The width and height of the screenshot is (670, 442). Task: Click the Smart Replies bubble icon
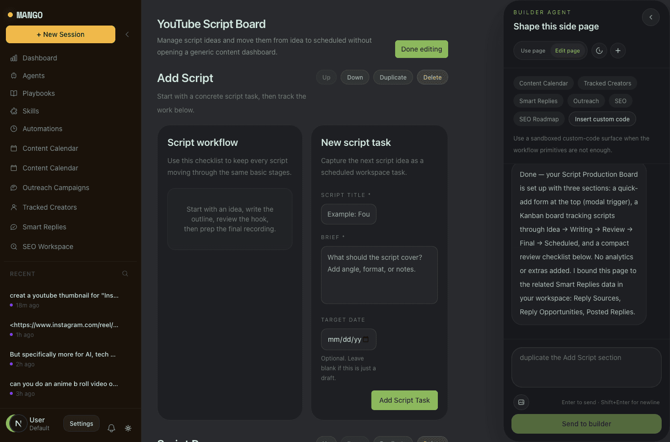(x=14, y=227)
